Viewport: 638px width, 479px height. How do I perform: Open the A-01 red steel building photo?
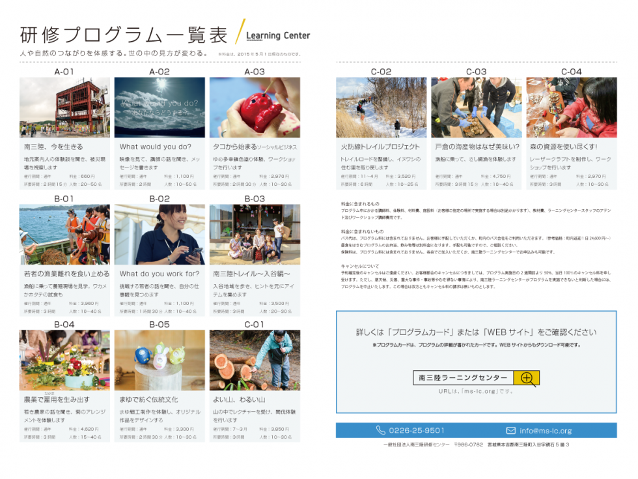64,108
